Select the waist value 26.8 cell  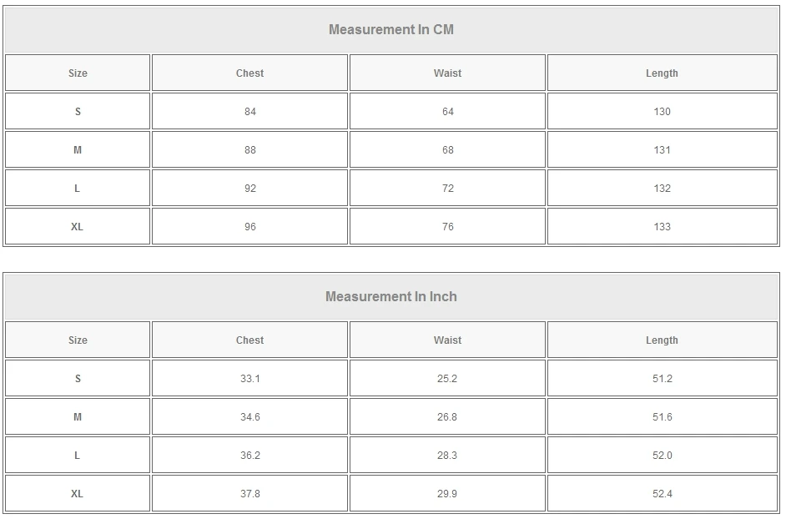pyautogui.click(x=447, y=417)
